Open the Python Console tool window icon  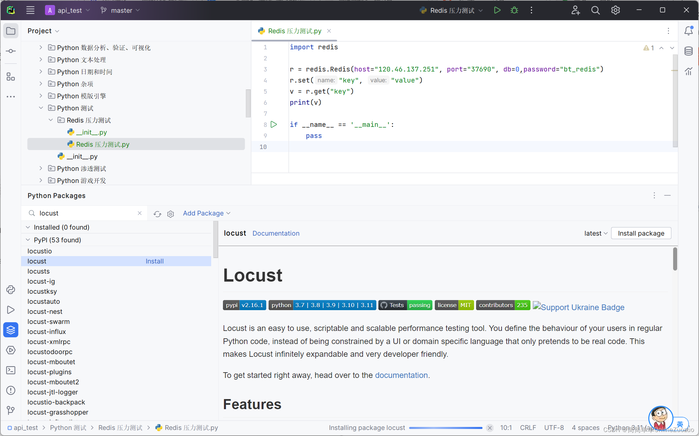tap(11, 290)
